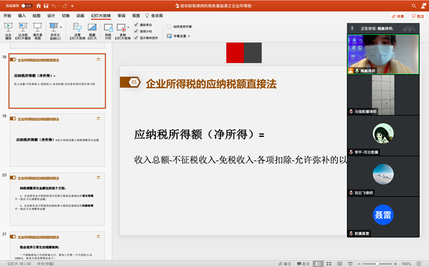Click microphone icon in meeting panel header

point(352,28)
